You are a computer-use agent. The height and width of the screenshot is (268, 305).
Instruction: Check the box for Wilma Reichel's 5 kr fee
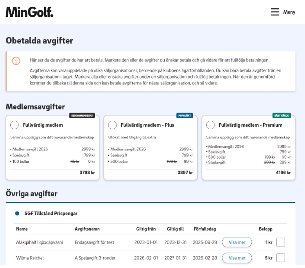280,258
